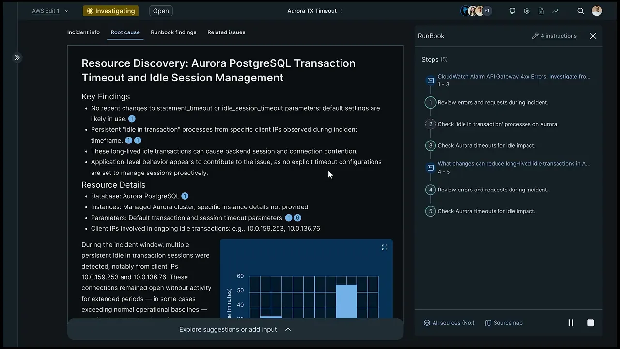
Task: Open the 4 instructions link
Action: [558, 36]
